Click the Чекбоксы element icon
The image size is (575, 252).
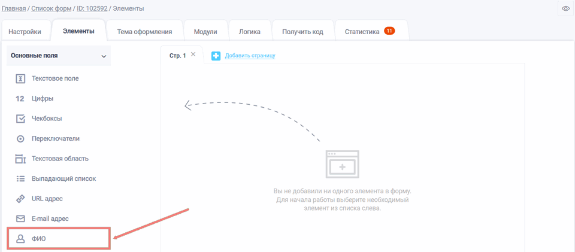[20, 119]
